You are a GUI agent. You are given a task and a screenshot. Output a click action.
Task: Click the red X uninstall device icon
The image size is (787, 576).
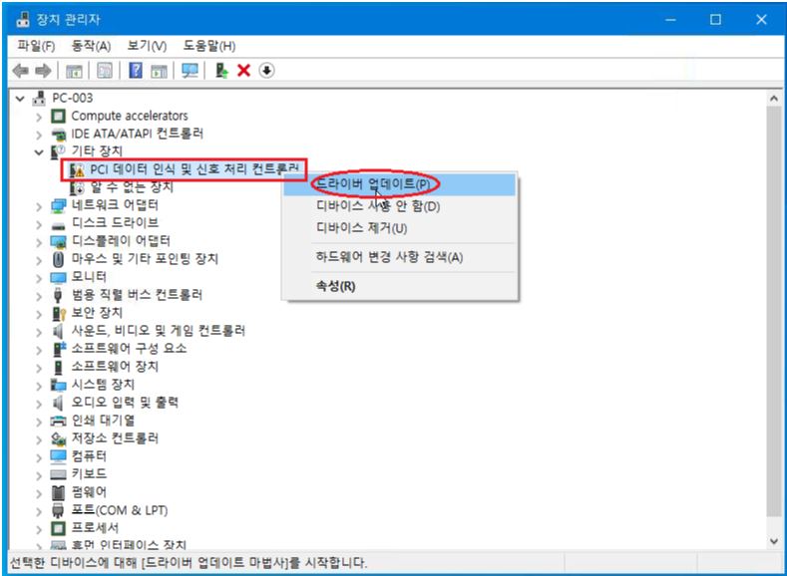(x=243, y=71)
